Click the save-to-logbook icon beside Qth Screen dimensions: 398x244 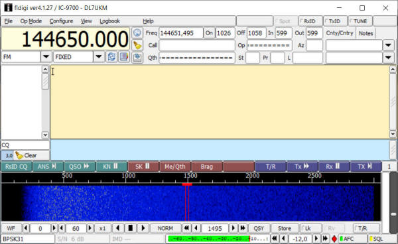[137, 57]
